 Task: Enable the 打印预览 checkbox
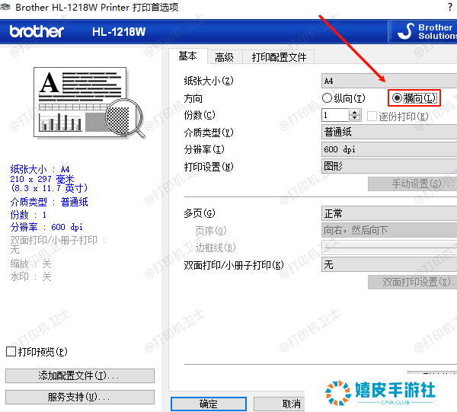coord(11,351)
